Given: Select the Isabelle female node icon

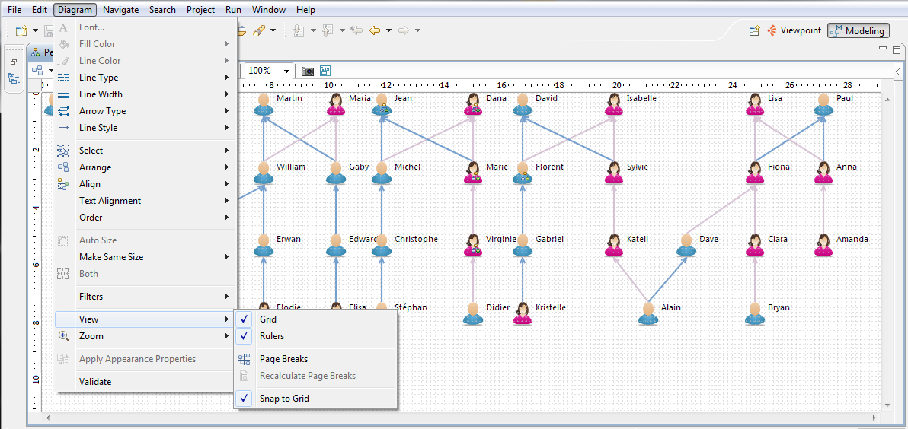Looking at the screenshot, I should click(614, 104).
